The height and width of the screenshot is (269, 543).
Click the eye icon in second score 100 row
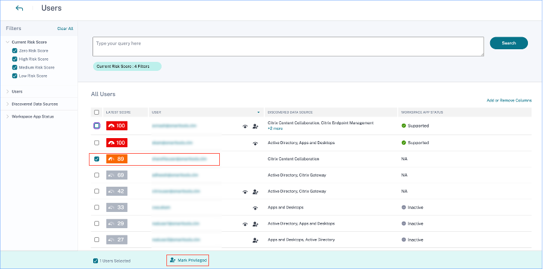255,143
